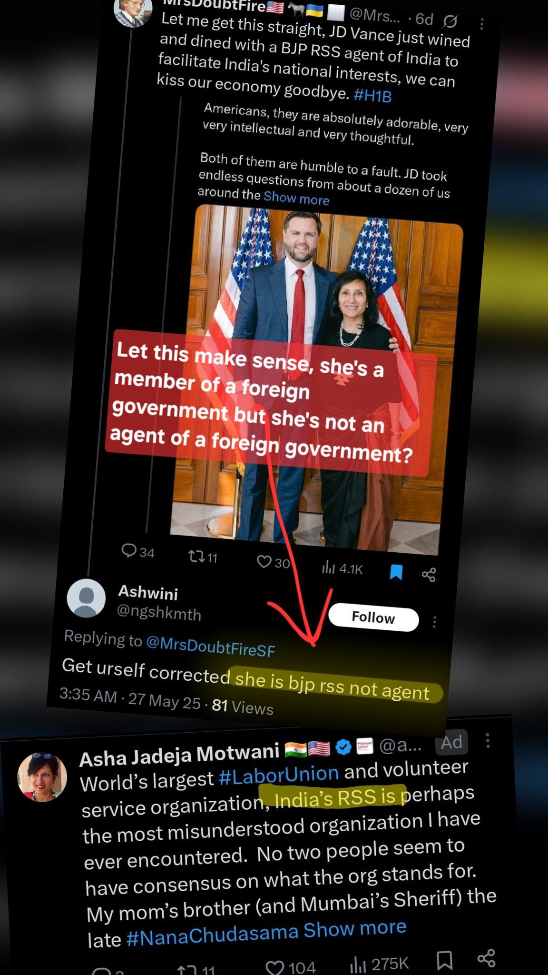Open @MrsDoubtFireSF mention link
This screenshot has width=548, height=975.
coord(211,646)
